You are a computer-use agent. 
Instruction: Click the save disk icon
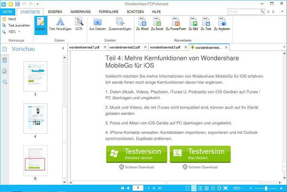tap(17, 4)
